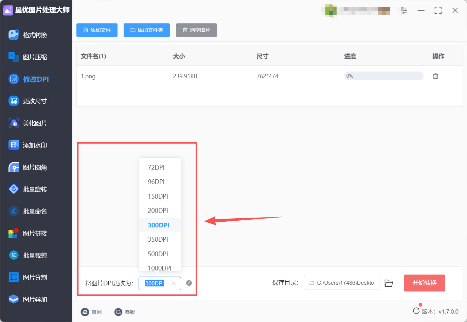Viewport: 467px width, 322px height.
Task: Open the 图片圆角 rounded corner tool
Action: (28, 167)
